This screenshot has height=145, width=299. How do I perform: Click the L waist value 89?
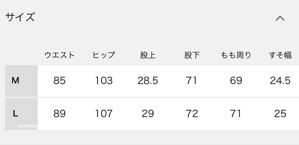(x=60, y=113)
